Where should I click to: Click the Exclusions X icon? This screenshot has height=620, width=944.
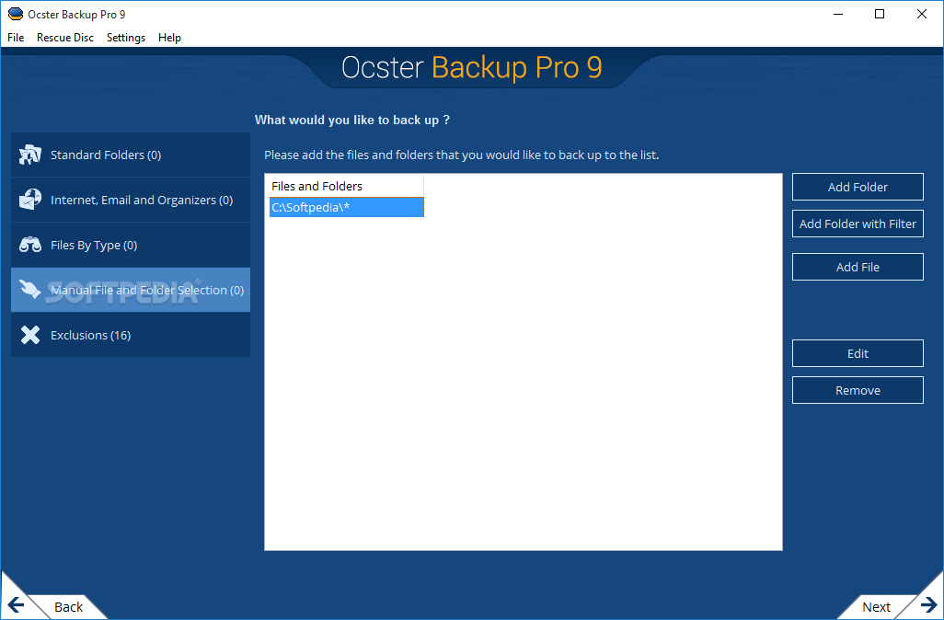[29, 335]
